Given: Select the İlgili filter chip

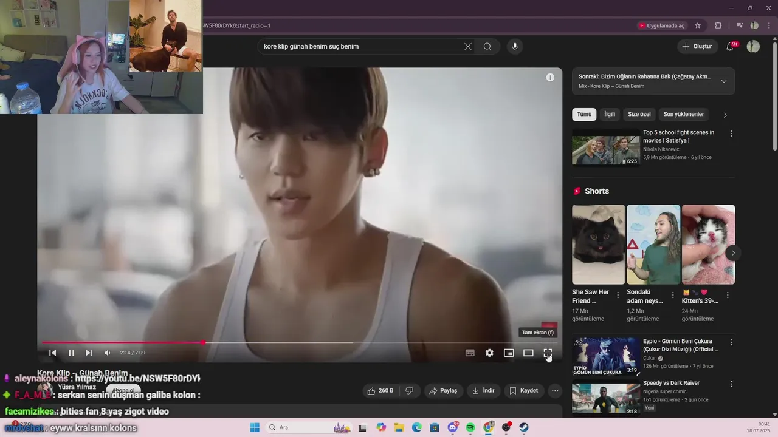Looking at the screenshot, I should 610,114.
